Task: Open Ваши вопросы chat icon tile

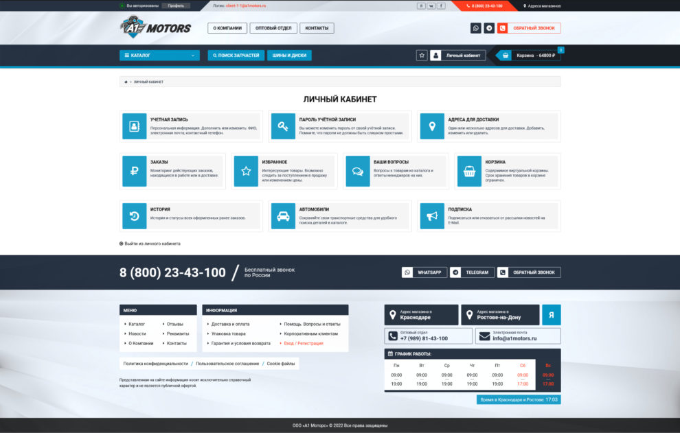Action: click(357, 171)
